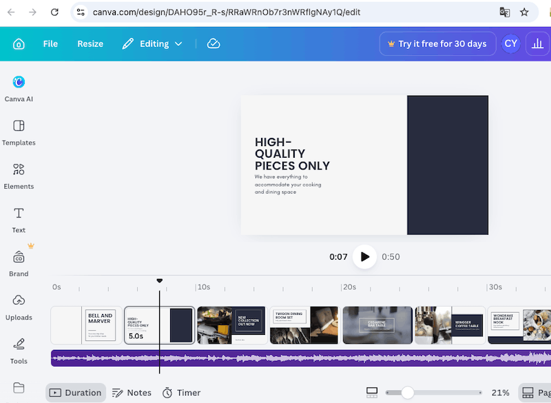Open the Projects folder icon in sidebar
Screen dimensions: 551x403
[x=19, y=388]
